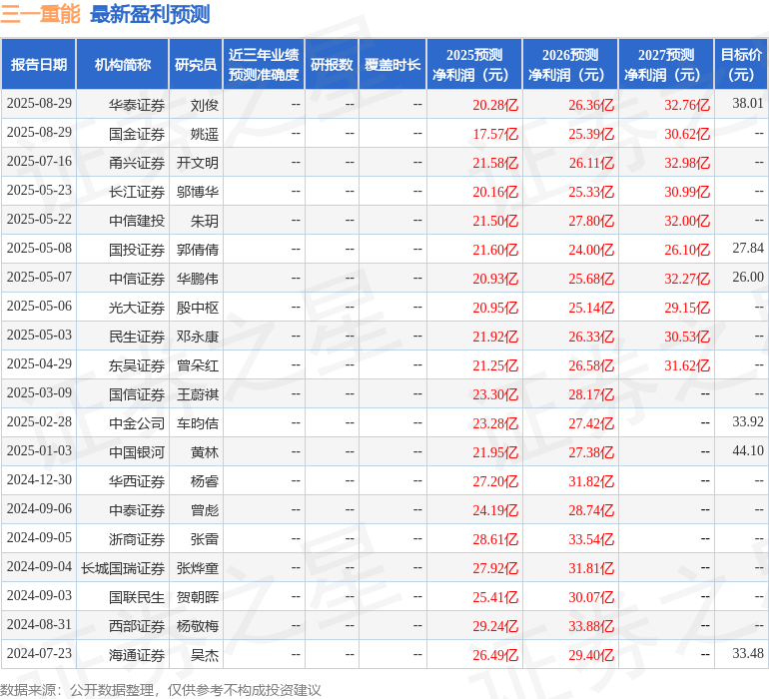Select the 近三年业绩预测准确度 column header
Image resolution: width=769 pixels, height=699 pixels.
(264, 64)
